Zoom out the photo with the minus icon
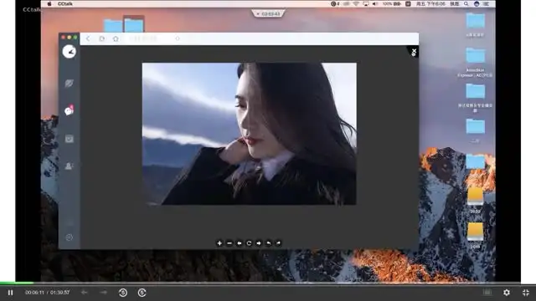 (x=229, y=243)
